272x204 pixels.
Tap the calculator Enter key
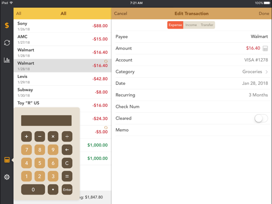pos(67,189)
